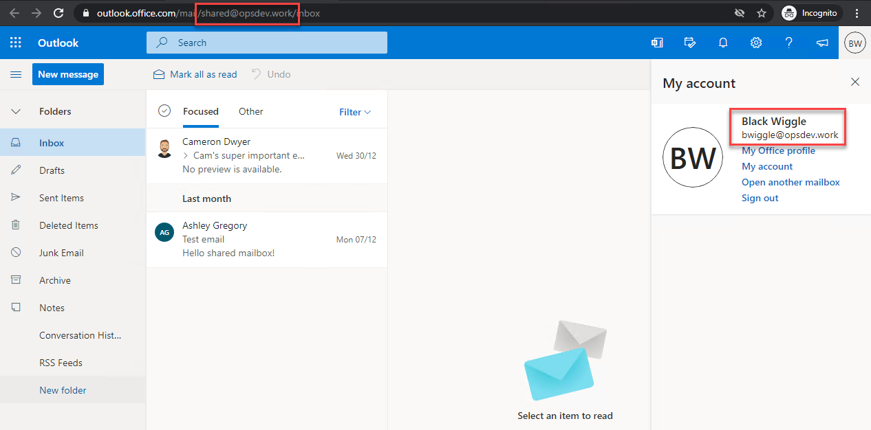Open the feedback megaphone icon
Viewport: 871px width, 430px height.
click(x=822, y=43)
